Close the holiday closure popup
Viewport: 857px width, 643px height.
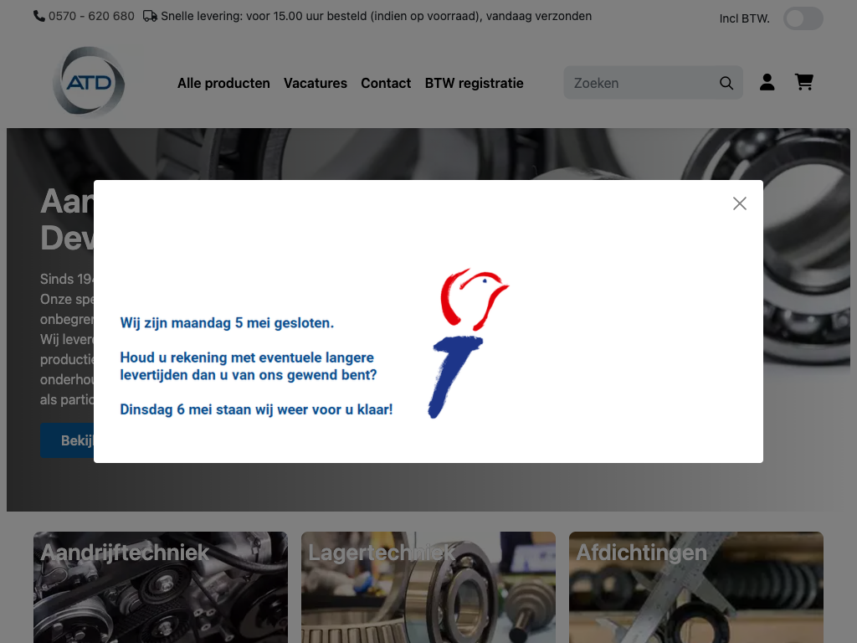pos(739,203)
